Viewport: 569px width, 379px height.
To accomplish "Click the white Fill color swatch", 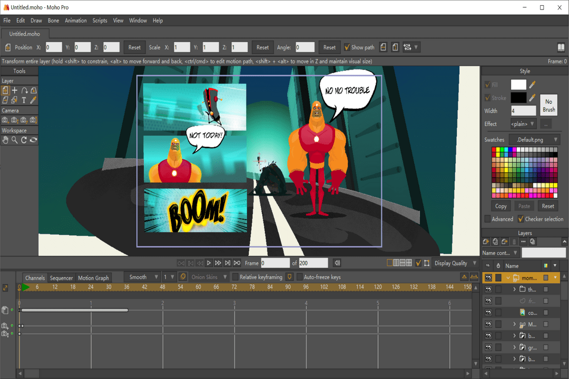I will coord(518,85).
